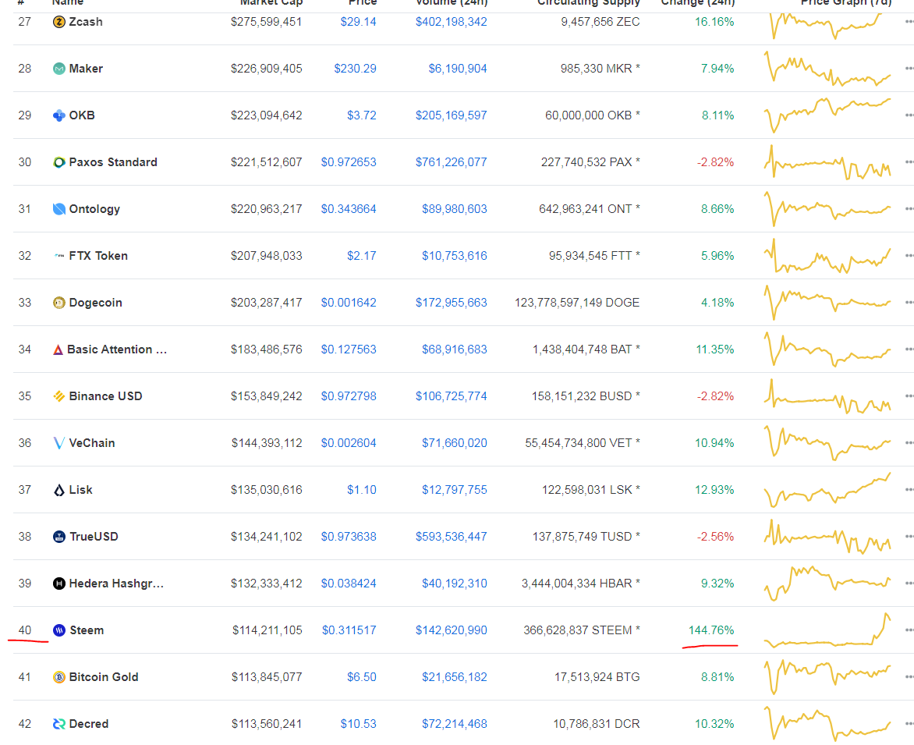Click the Maker price $230.29
Image resolution: width=914 pixels, height=745 pixels.
point(355,69)
